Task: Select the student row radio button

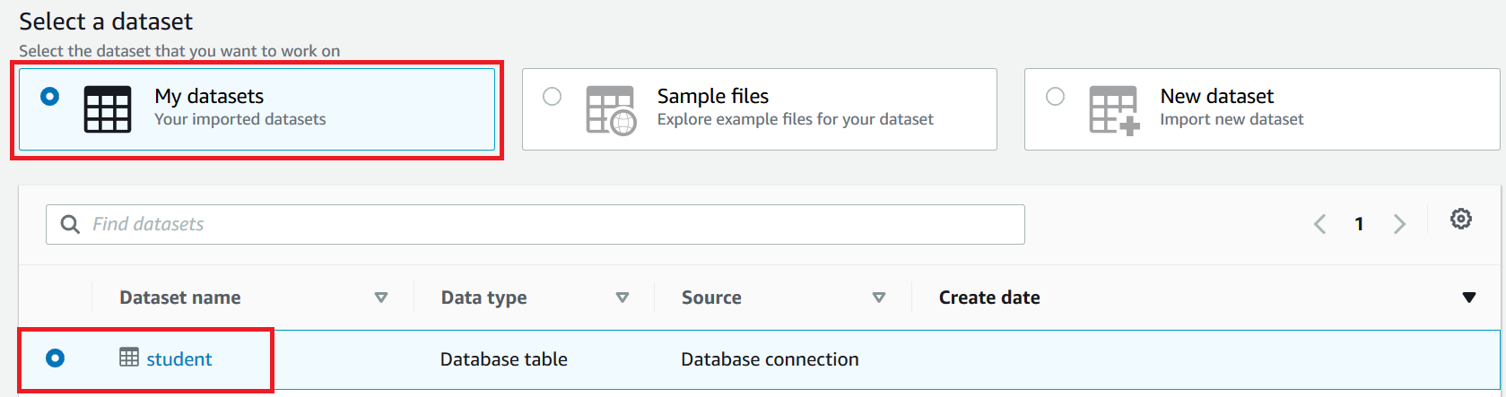Action: [x=56, y=358]
